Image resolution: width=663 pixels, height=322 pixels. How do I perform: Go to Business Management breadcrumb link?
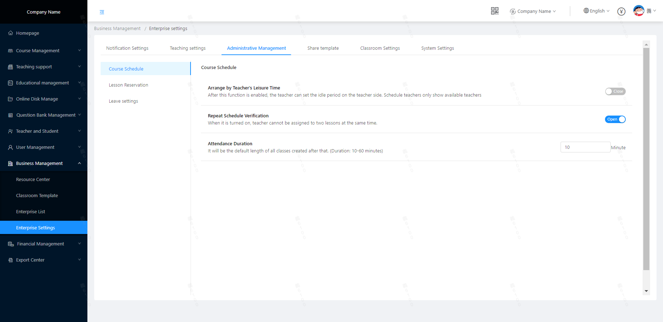[117, 29]
